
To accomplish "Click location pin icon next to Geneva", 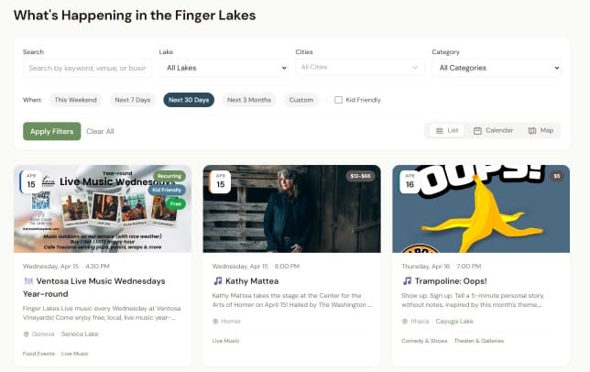I will tap(26, 334).
